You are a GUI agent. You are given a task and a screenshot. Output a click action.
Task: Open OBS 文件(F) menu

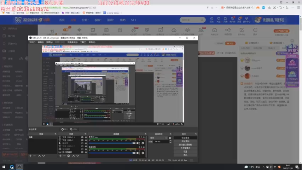[x=32, y=42]
